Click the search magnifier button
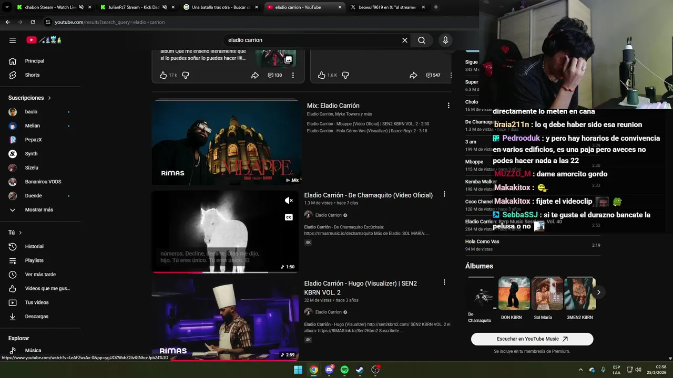The width and height of the screenshot is (673, 378). pos(422,40)
